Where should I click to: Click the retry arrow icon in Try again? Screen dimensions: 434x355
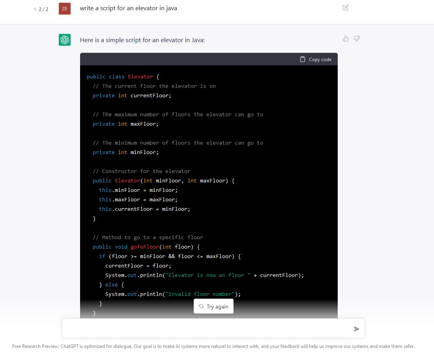202,306
